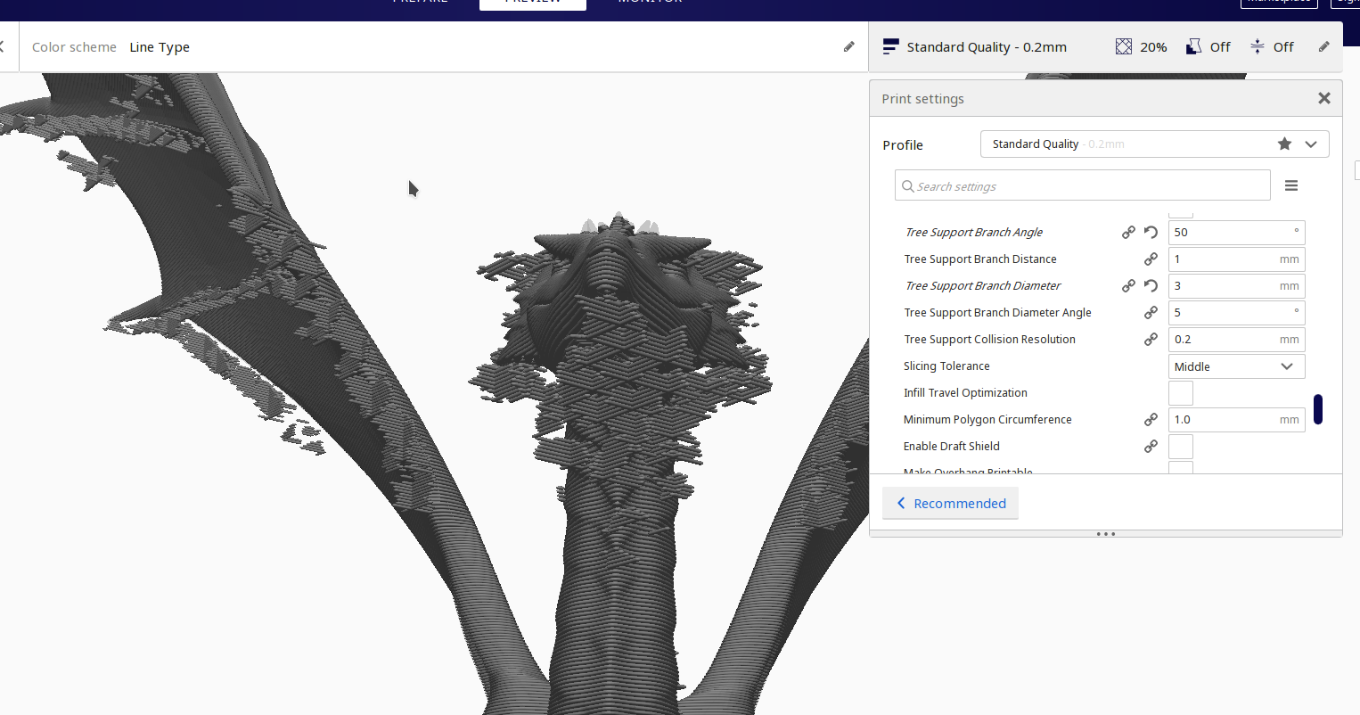Viewport: 1360px width, 715px height.
Task: Switch back to Recommended print settings
Action: pos(950,503)
